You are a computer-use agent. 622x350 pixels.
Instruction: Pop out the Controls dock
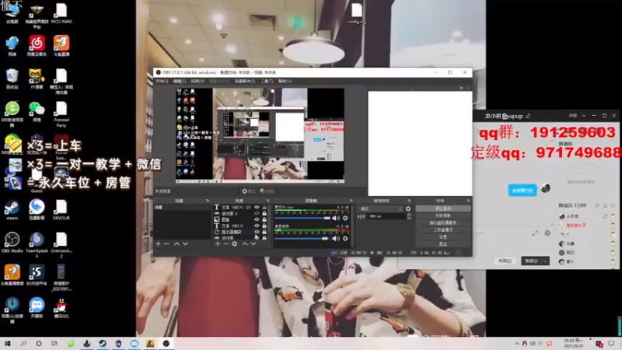(x=468, y=201)
